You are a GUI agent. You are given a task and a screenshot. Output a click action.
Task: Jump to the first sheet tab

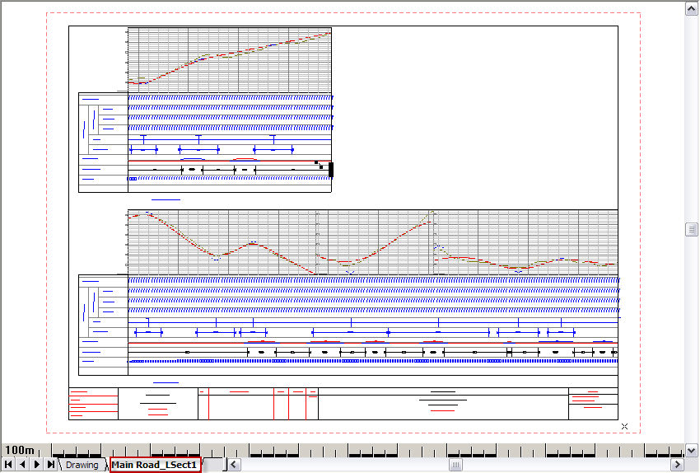tap(8, 465)
